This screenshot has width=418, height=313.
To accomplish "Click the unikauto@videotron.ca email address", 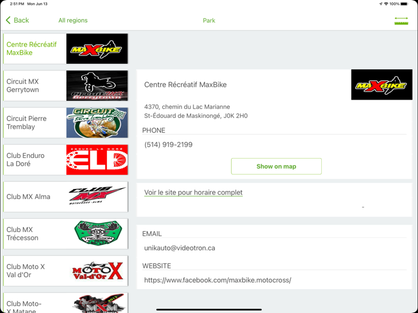I will pyautogui.click(x=179, y=248).
